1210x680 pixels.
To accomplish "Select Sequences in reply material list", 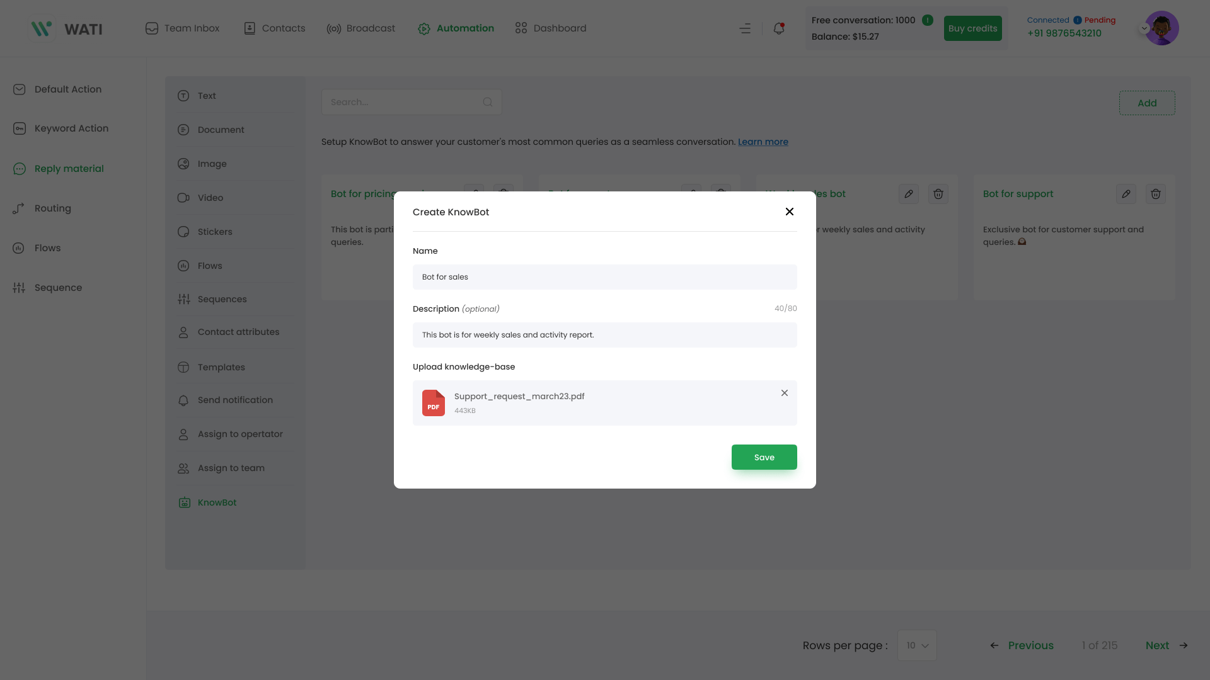I will [234, 299].
